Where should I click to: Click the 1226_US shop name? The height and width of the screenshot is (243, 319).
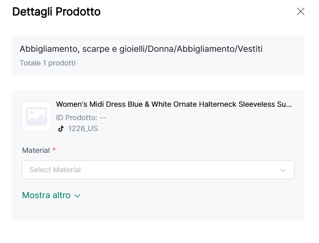(x=83, y=129)
